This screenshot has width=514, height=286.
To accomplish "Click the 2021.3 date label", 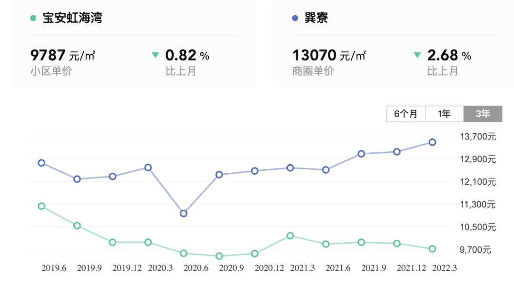I will 303,268.
